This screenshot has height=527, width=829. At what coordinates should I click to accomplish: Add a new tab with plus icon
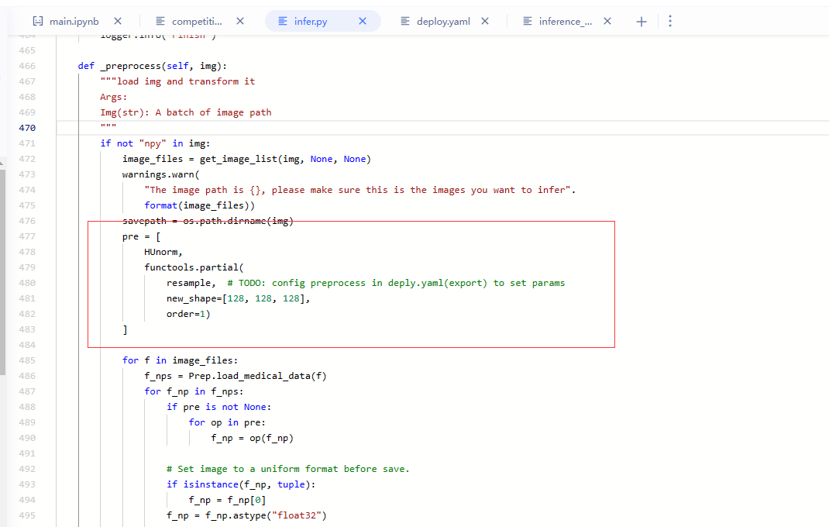tap(642, 22)
